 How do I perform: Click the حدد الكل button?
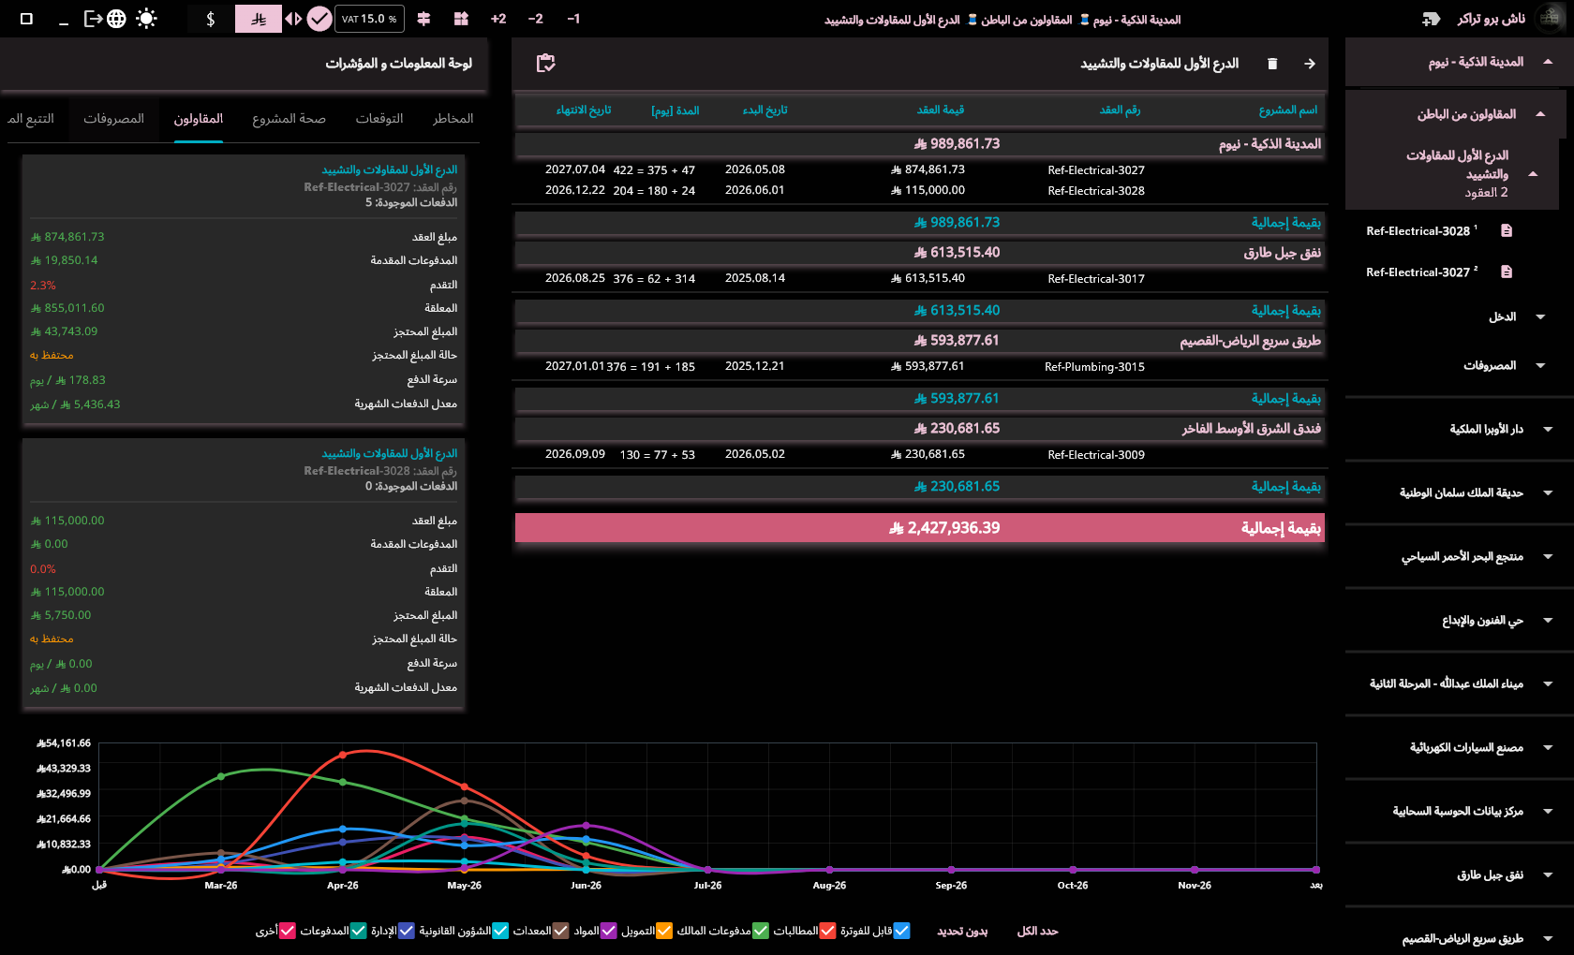coord(1037,931)
